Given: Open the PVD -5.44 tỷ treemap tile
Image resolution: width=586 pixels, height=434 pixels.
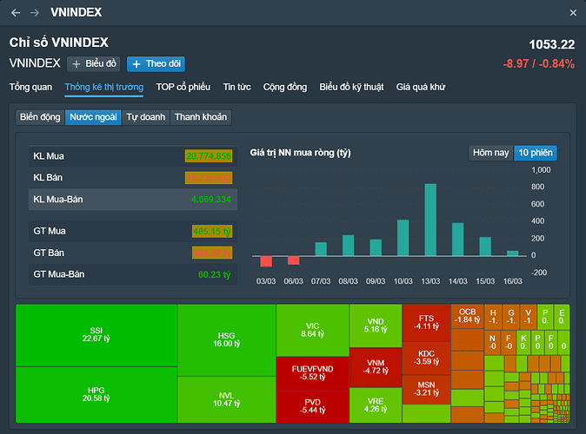Looking at the screenshot, I should coord(312,406).
